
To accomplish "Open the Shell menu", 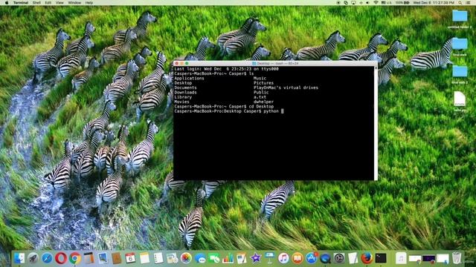I will click(x=36, y=2).
